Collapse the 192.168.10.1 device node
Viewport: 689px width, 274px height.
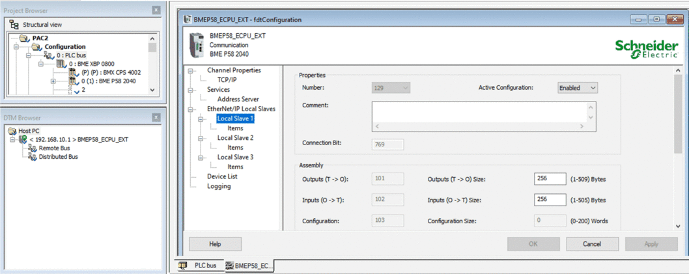(12, 140)
